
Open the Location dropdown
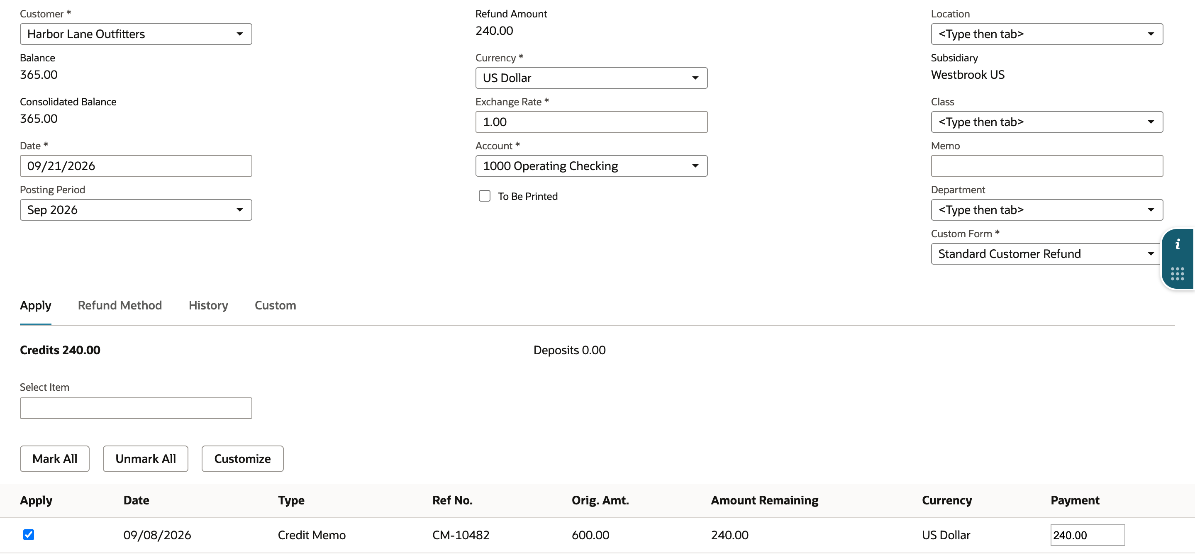tap(1046, 34)
